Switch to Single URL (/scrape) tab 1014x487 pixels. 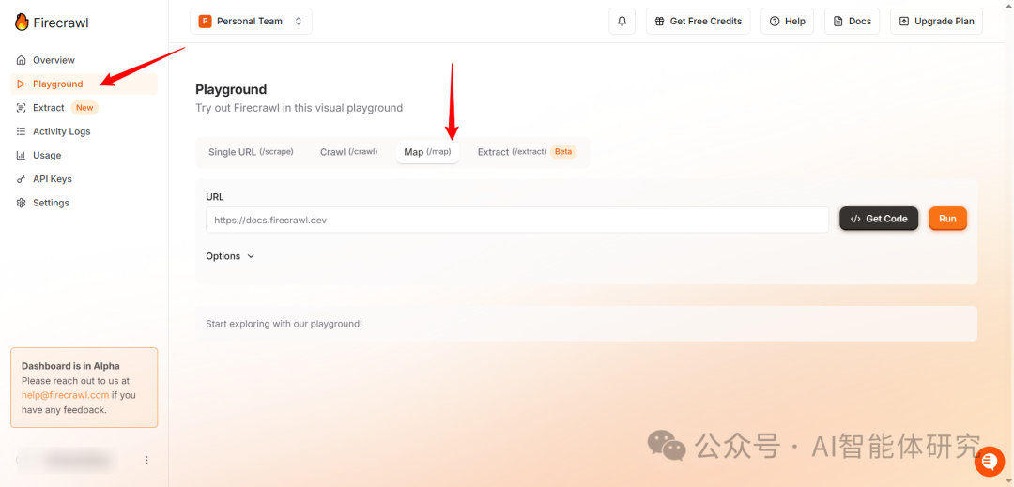tap(251, 152)
